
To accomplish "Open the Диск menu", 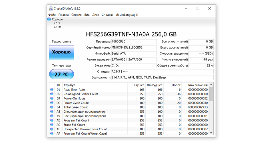I will (96, 15).
